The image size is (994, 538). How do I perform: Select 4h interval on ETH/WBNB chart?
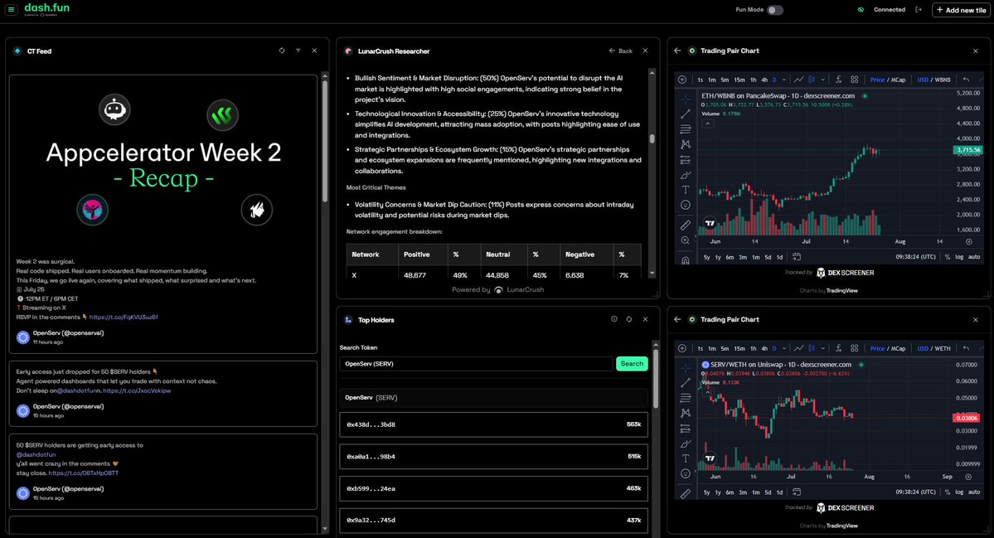[764, 80]
